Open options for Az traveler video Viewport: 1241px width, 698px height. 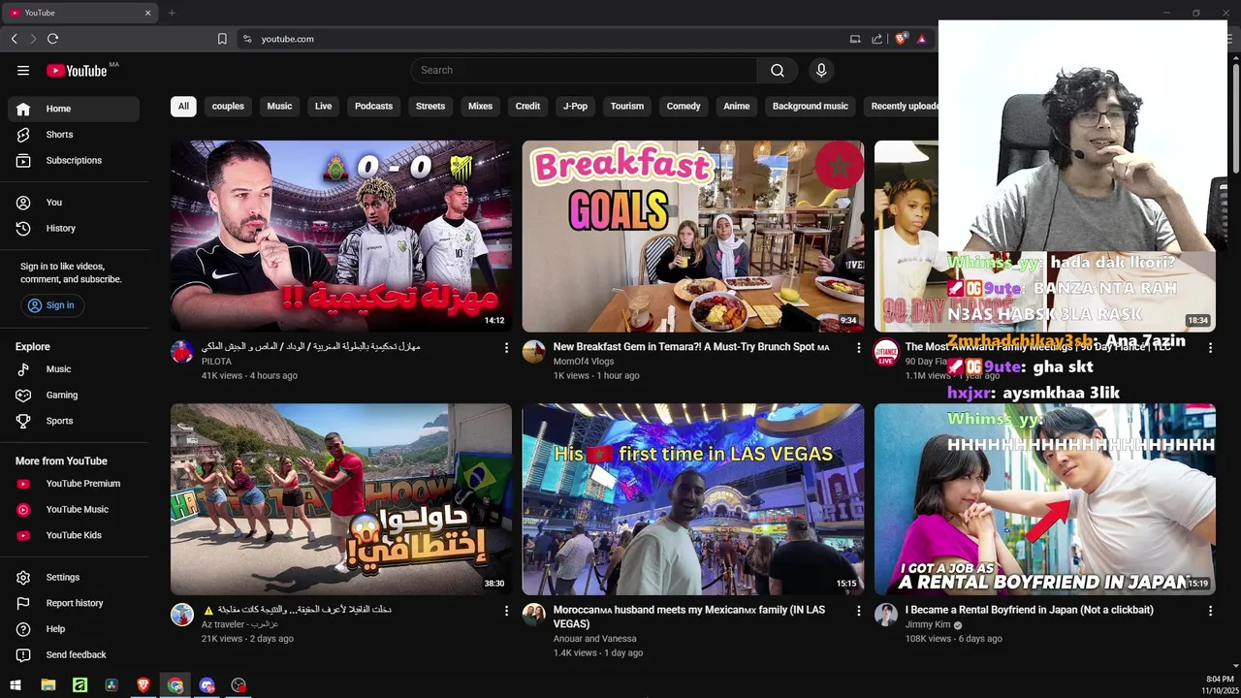point(506,611)
